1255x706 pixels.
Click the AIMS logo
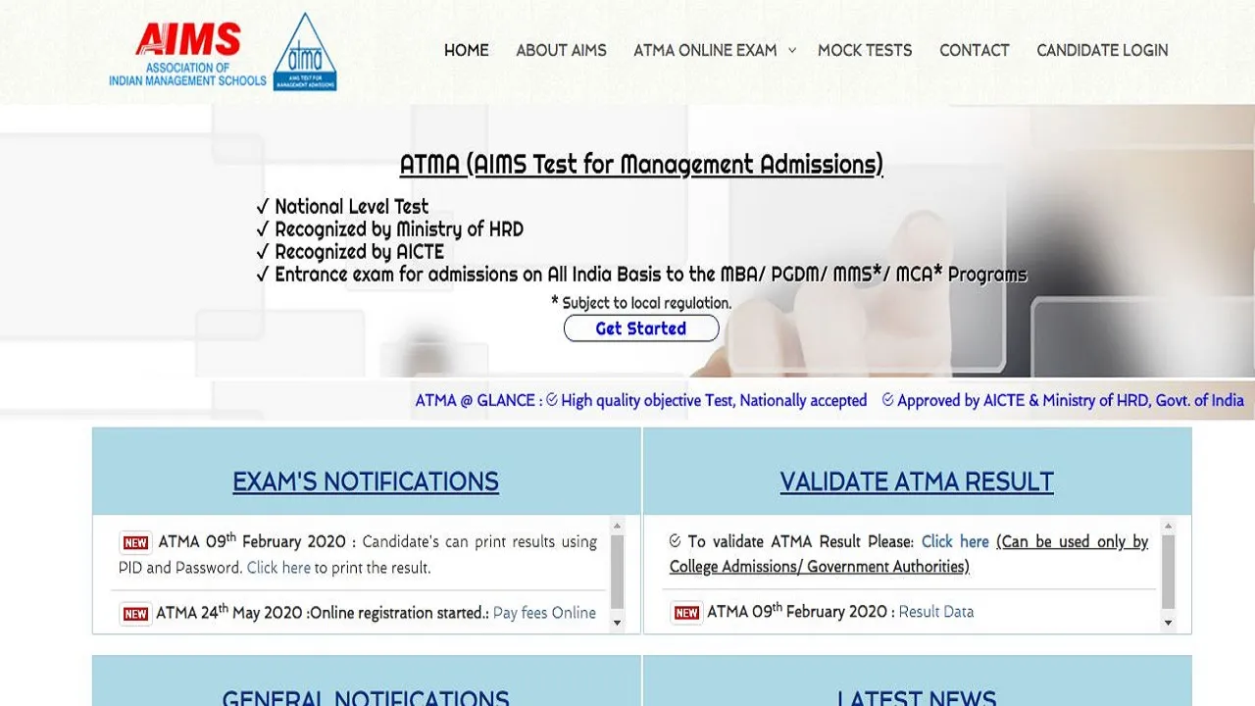coord(187,55)
